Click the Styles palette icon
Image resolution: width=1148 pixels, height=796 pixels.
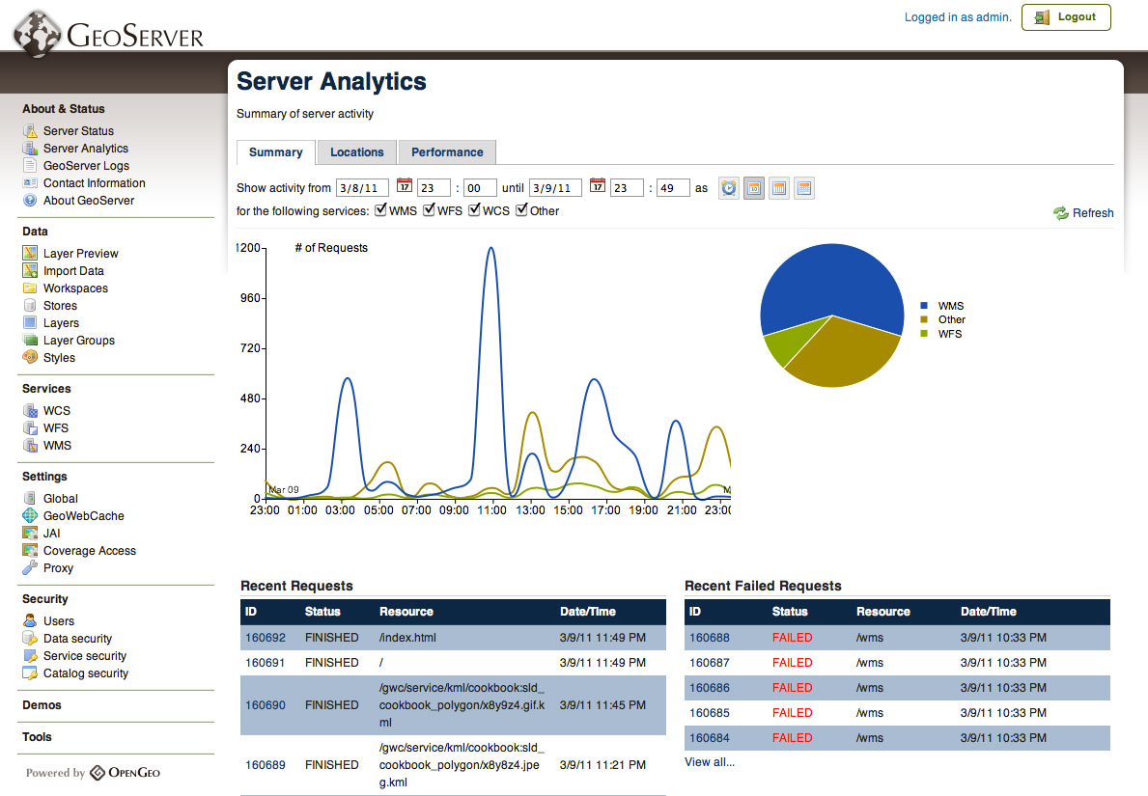[30, 358]
